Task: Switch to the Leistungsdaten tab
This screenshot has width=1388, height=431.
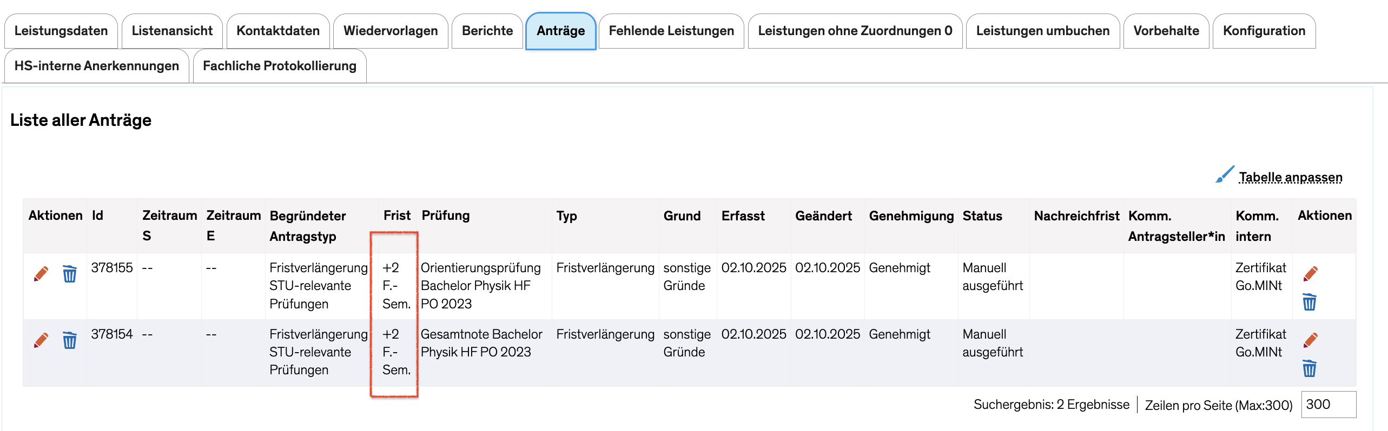Action: point(61,31)
